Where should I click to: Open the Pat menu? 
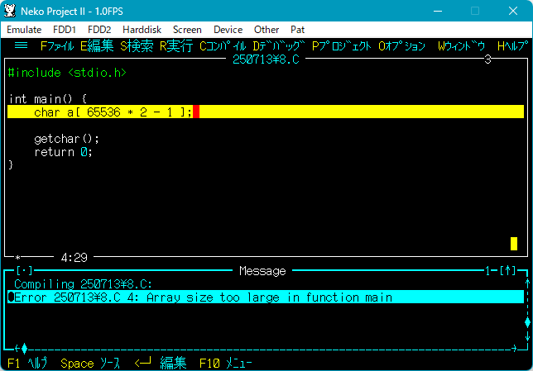pos(297,30)
